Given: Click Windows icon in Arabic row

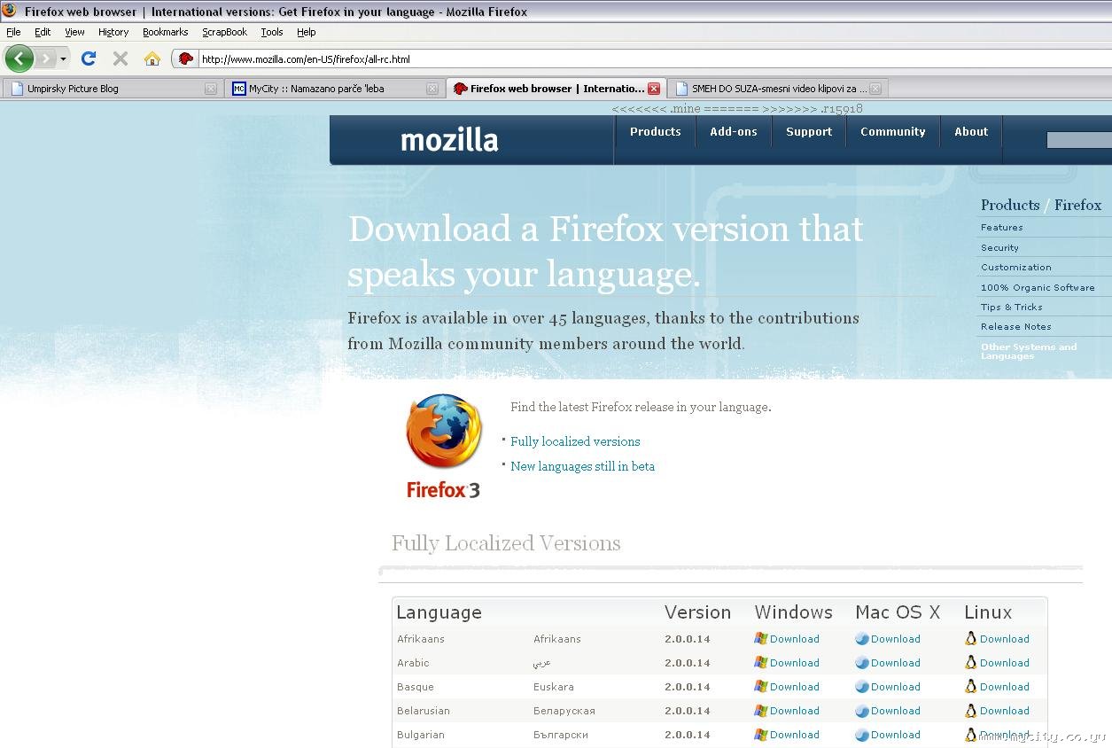Looking at the screenshot, I should (760, 663).
